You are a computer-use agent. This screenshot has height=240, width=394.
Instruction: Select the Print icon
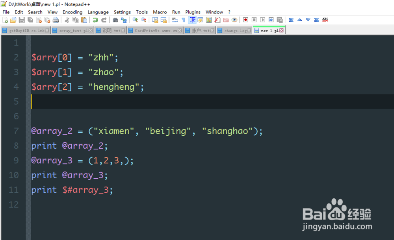[55, 20]
